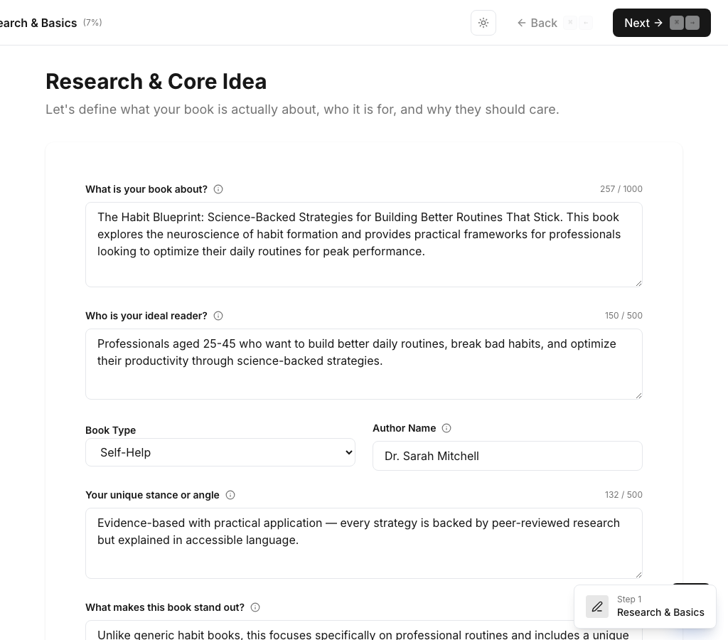Click the 7% progress indicator
This screenshot has width=728, height=640.
(x=92, y=22)
